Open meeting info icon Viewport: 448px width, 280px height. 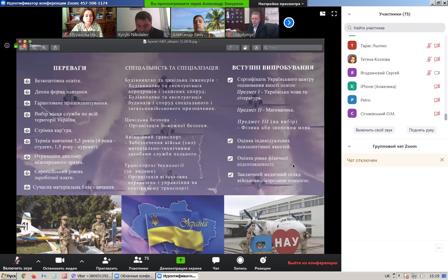(7, 46)
